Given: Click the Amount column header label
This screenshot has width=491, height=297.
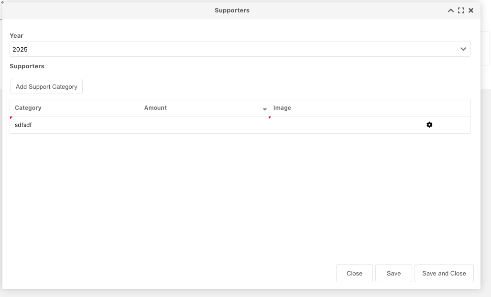Looking at the screenshot, I should tap(155, 108).
